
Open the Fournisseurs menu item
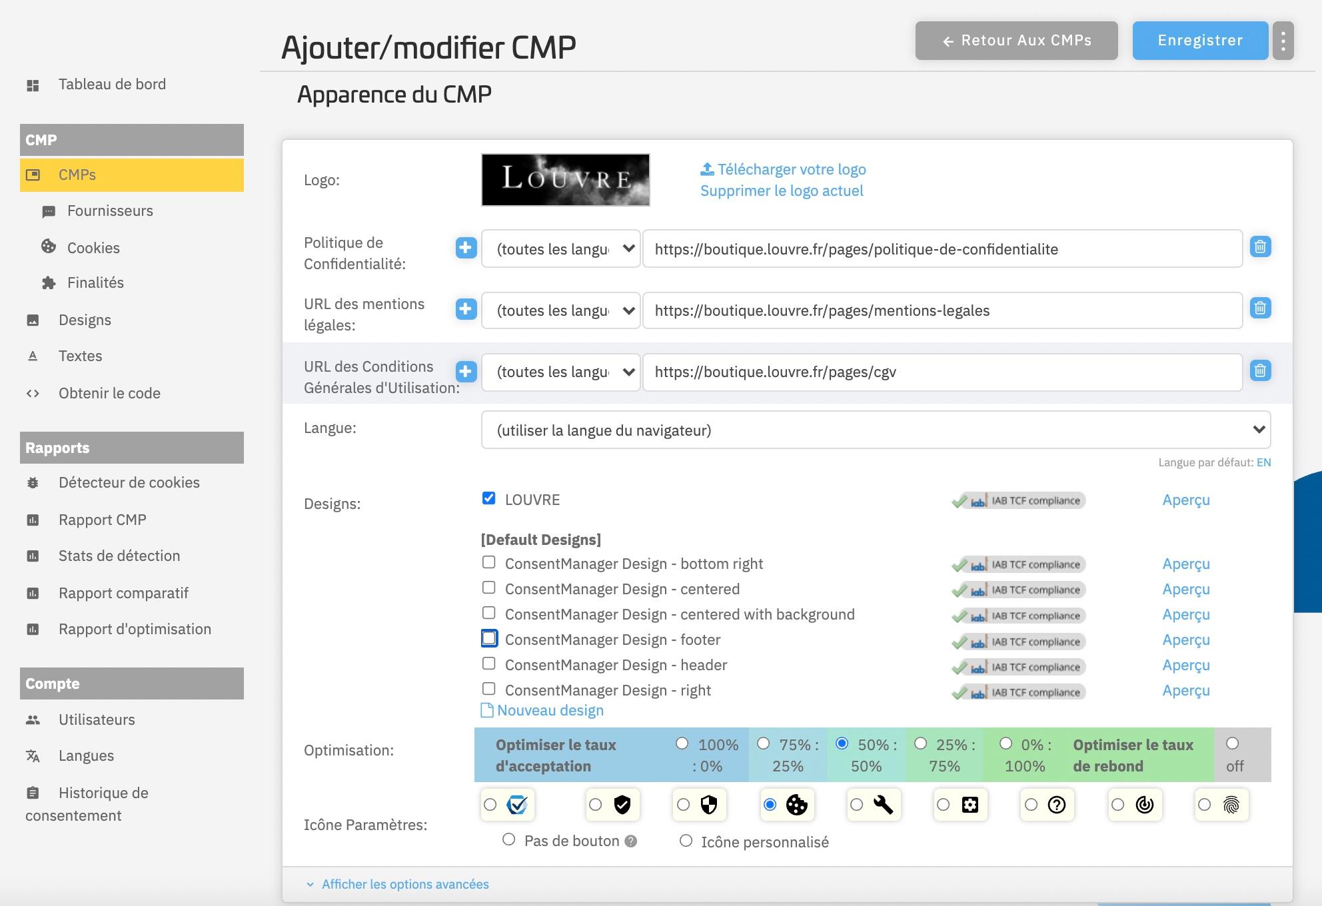coord(109,211)
